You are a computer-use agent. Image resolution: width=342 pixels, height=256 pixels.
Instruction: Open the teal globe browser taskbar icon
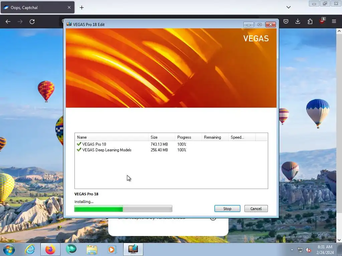coord(71,249)
